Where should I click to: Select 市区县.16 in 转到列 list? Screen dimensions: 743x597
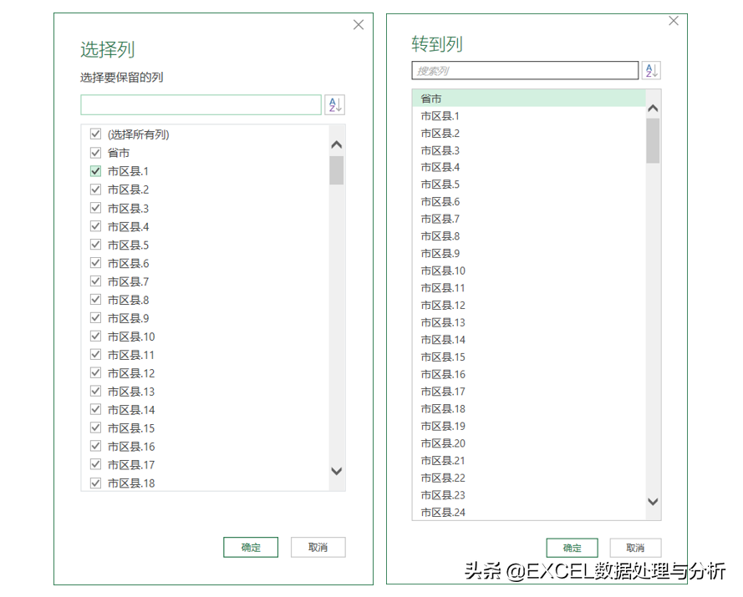pyautogui.click(x=529, y=374)
